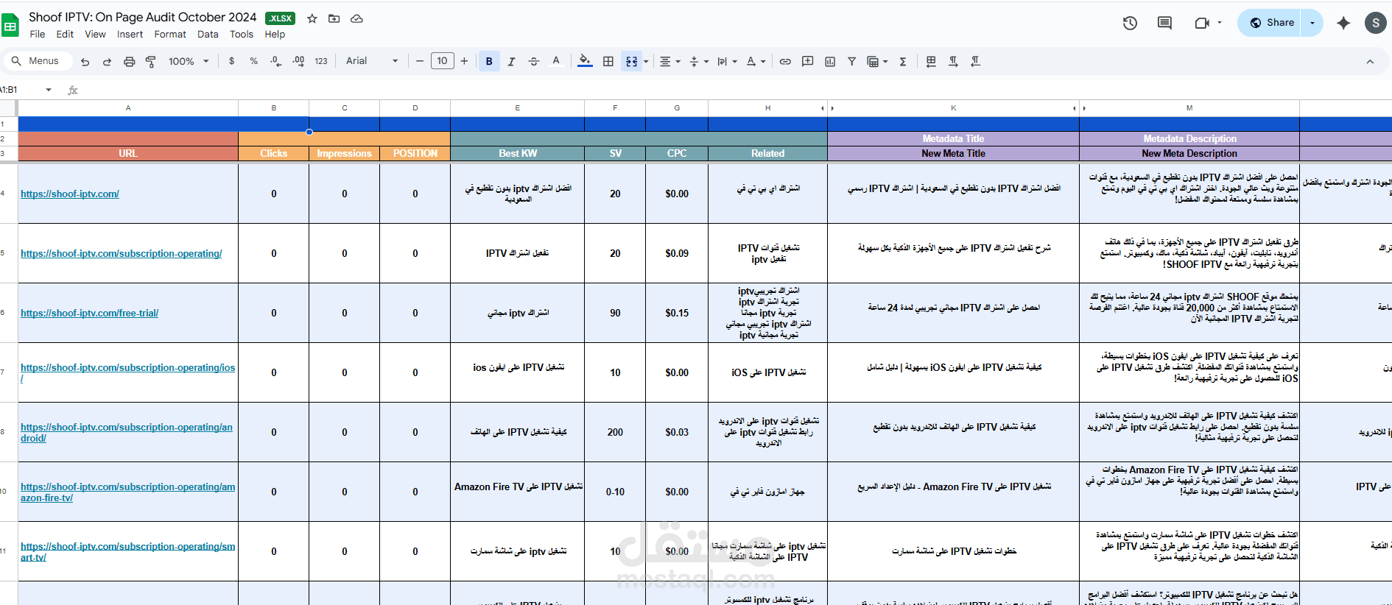Open the Data menu
This screenshot has height=605, width=1392.
208,34
